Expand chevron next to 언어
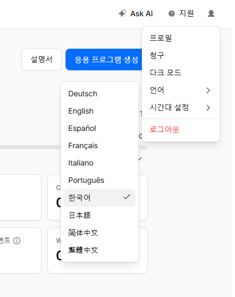 [208, 90]
